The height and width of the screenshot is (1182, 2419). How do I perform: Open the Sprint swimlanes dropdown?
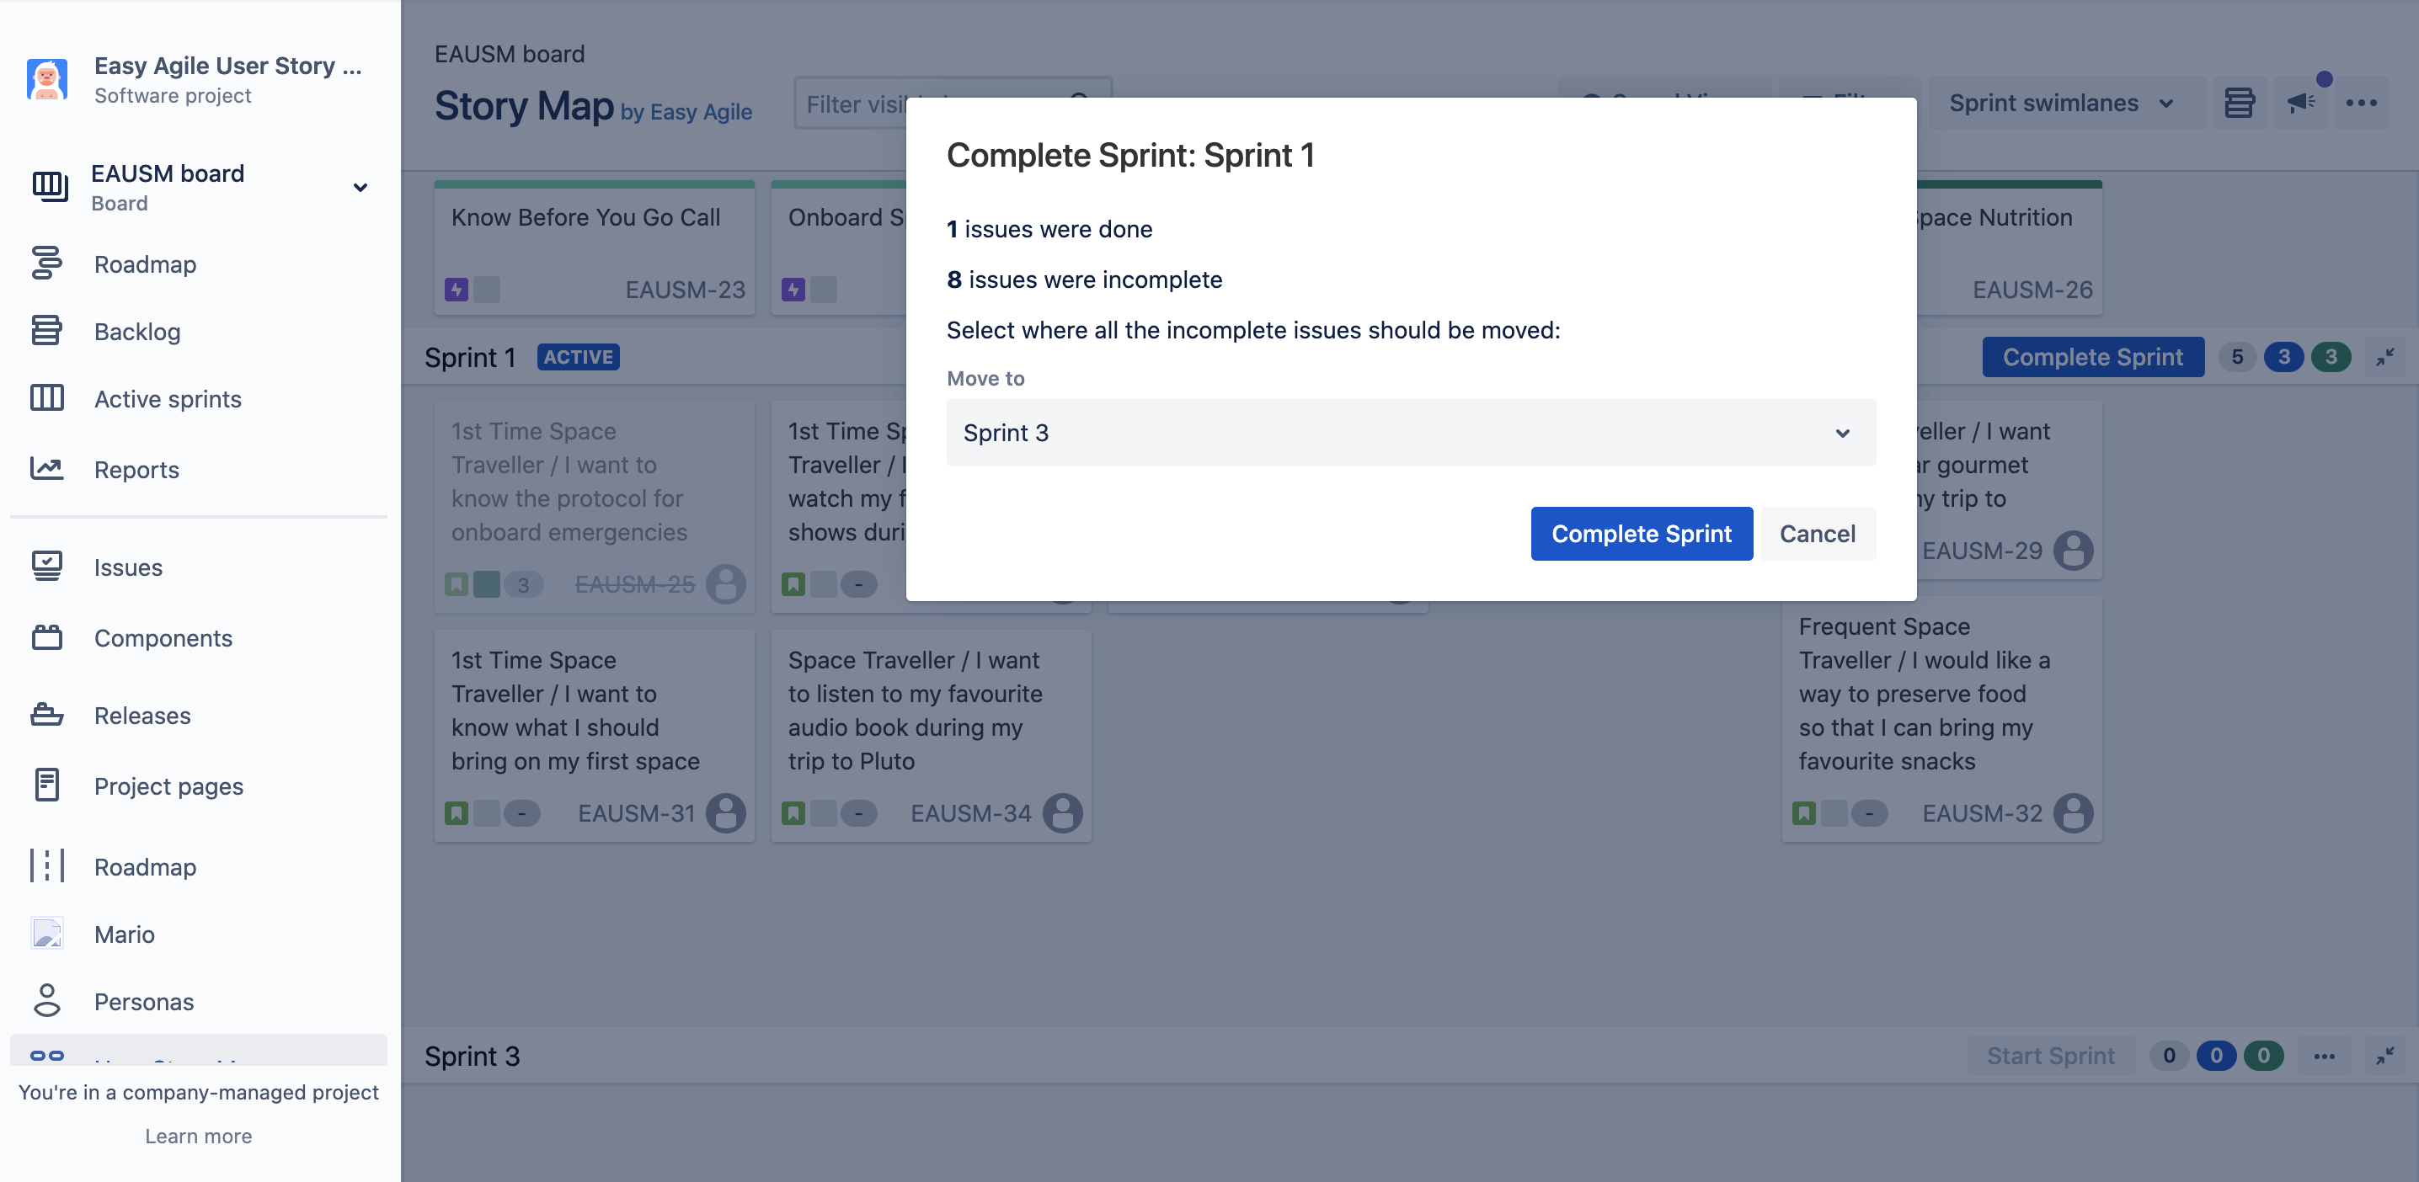(x=2061, y=103)
